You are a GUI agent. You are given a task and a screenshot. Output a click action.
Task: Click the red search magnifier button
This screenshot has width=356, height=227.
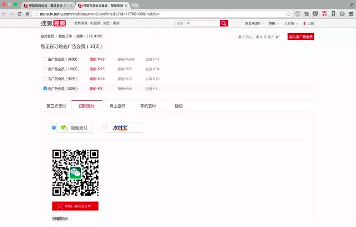click(224, 23)
